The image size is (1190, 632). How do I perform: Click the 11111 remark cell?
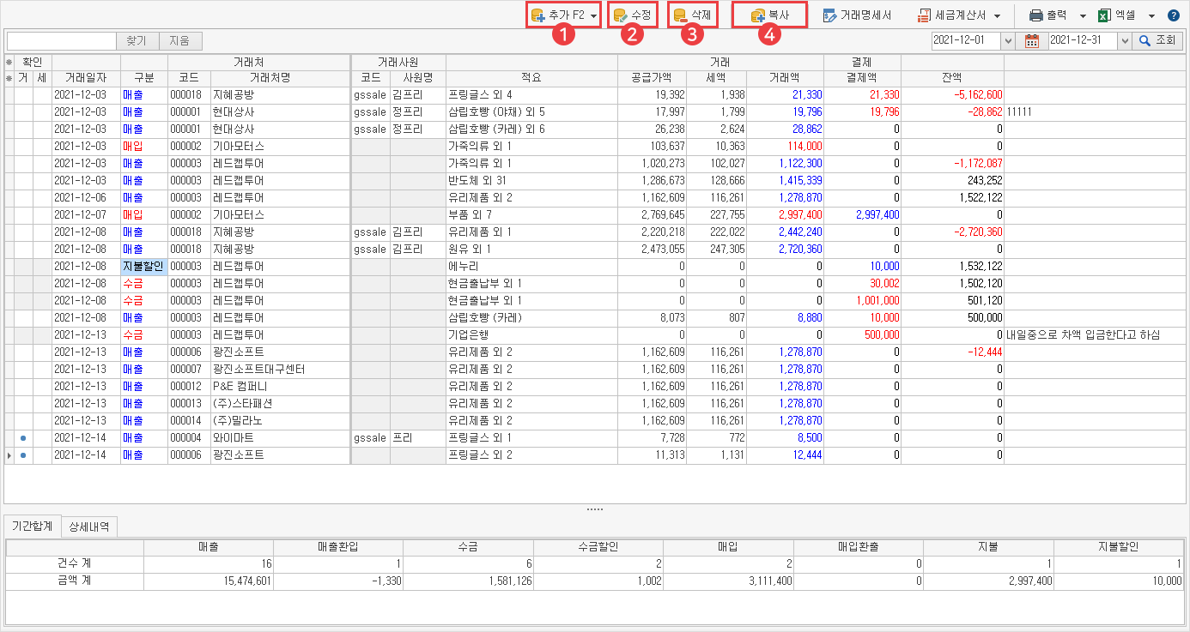tap(1096, 111)
